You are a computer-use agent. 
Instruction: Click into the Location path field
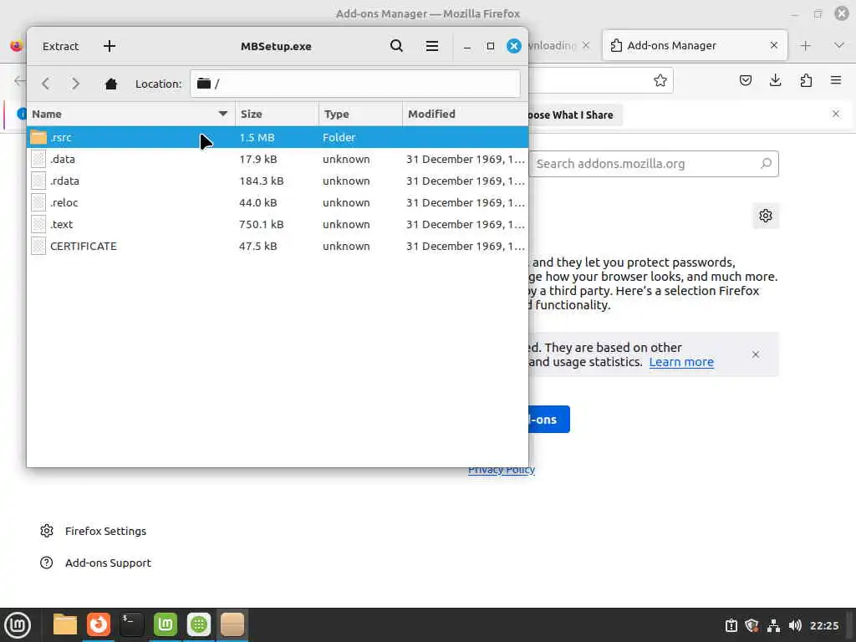[354, 84]
